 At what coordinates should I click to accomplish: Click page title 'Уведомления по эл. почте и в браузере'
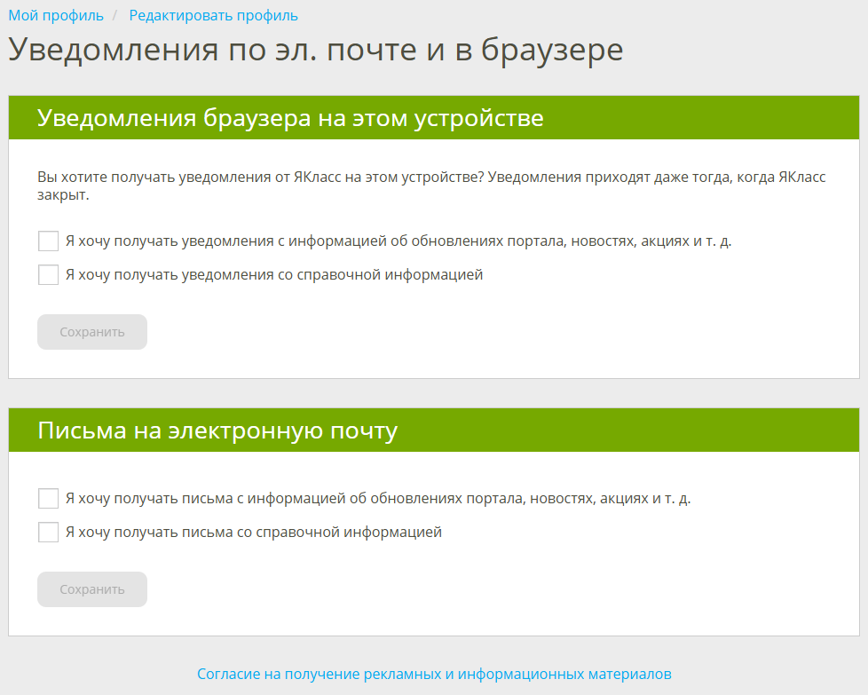coord(316,50)
